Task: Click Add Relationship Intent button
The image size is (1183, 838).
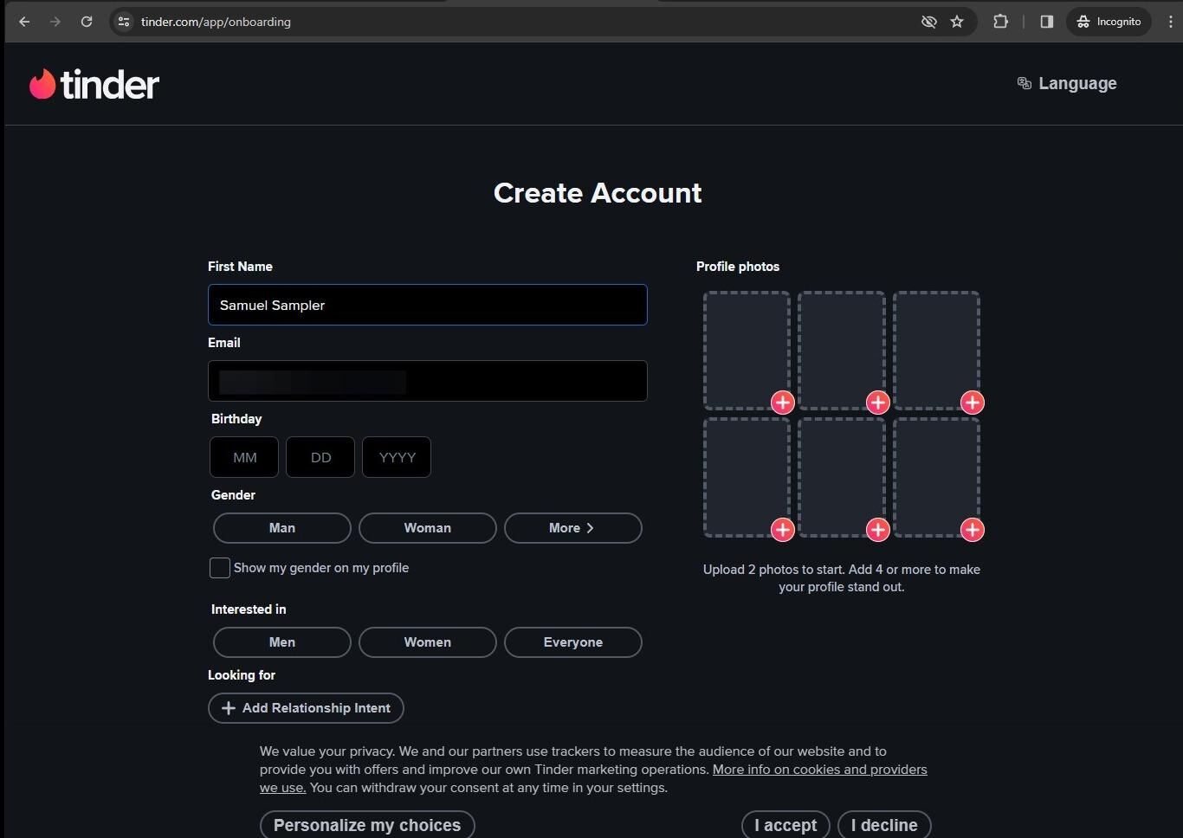Action: (306, 708)
